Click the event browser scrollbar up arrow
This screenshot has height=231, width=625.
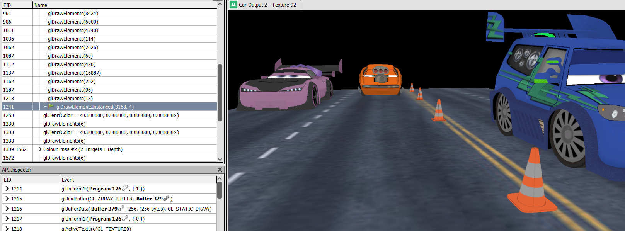220,4
